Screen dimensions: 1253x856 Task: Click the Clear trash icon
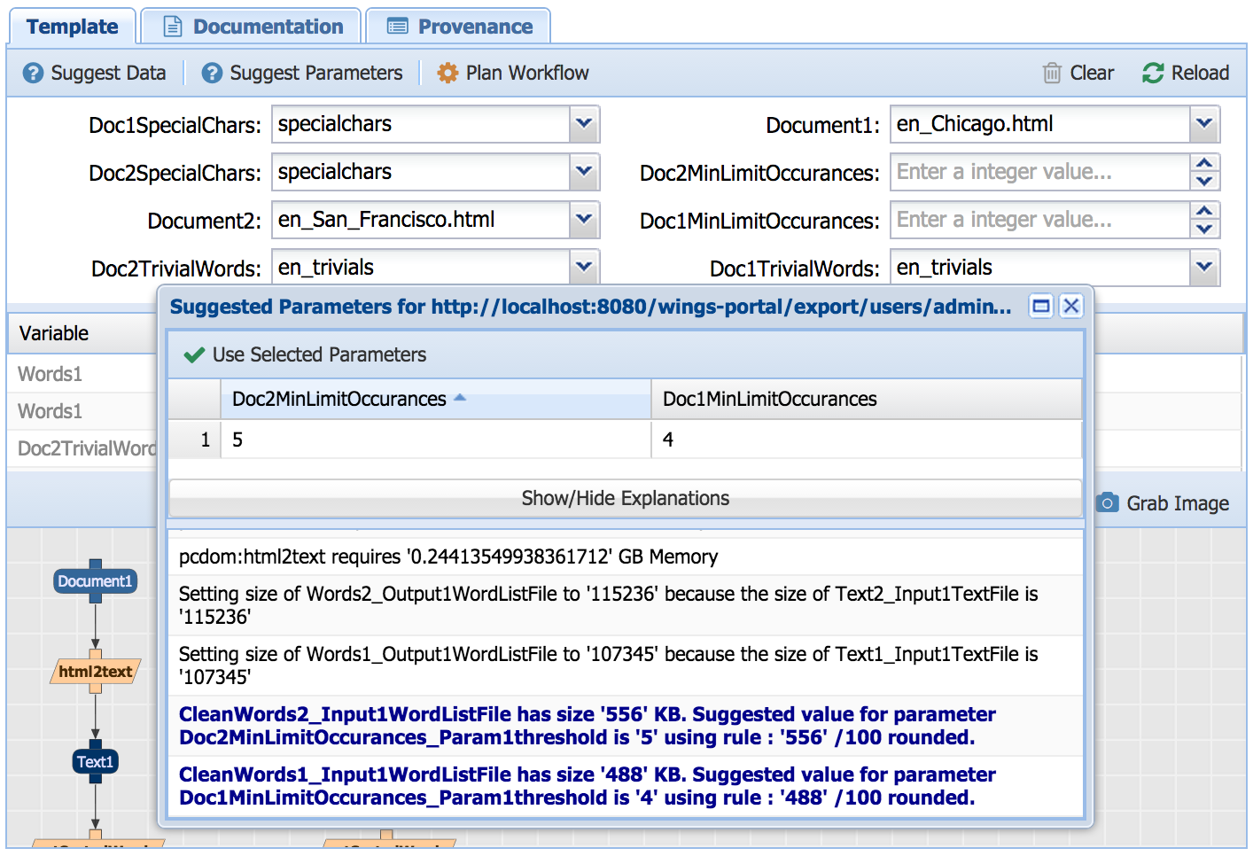1052,73
